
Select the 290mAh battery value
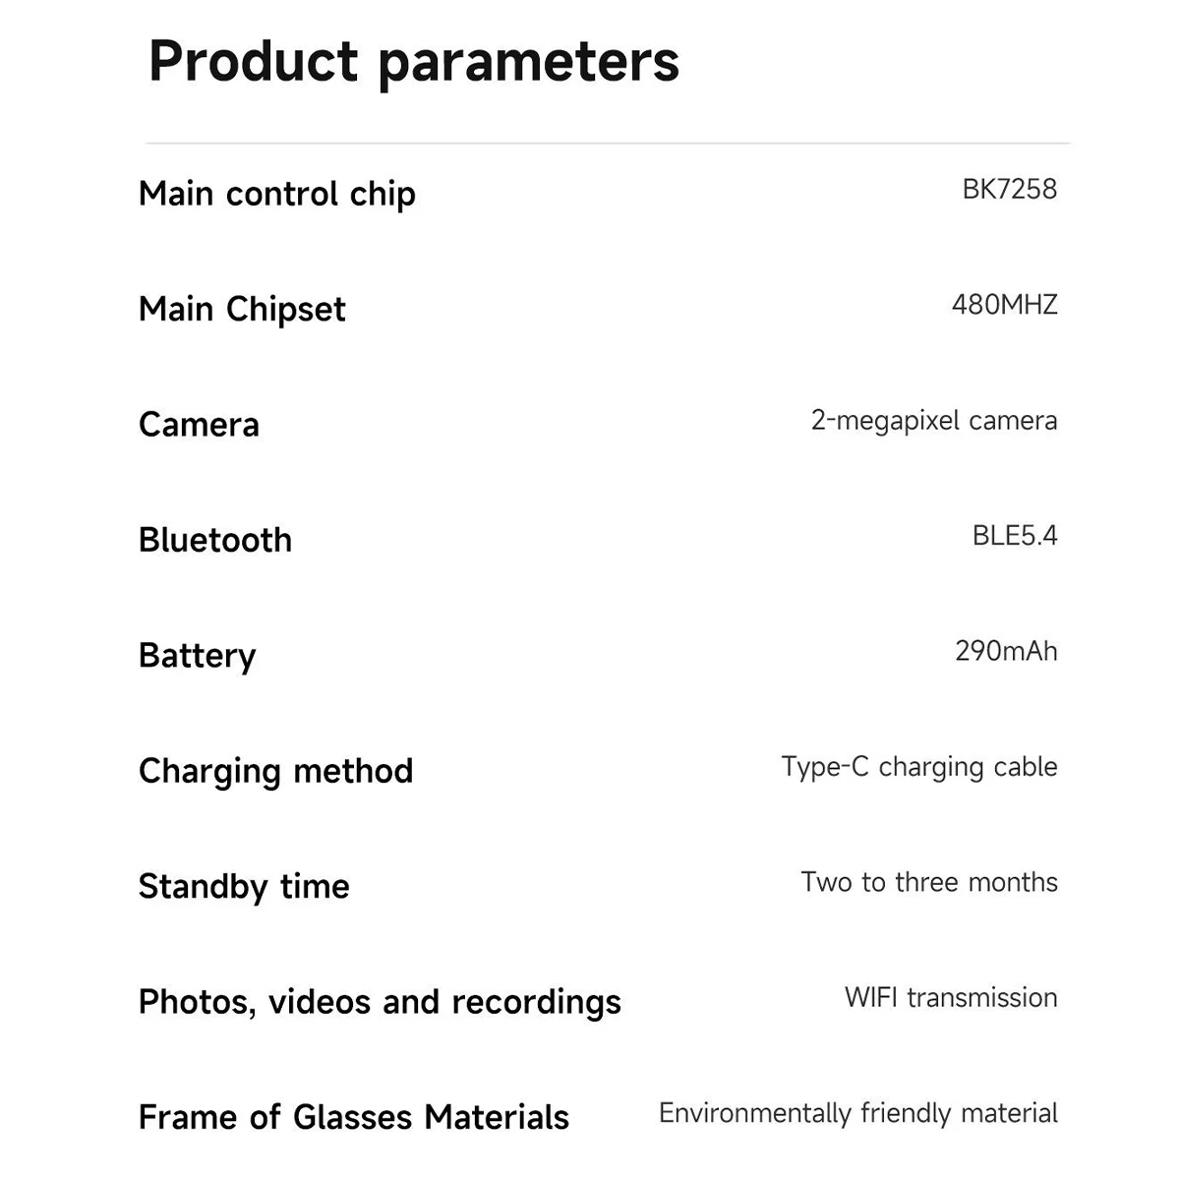[x=1006, y=651]
